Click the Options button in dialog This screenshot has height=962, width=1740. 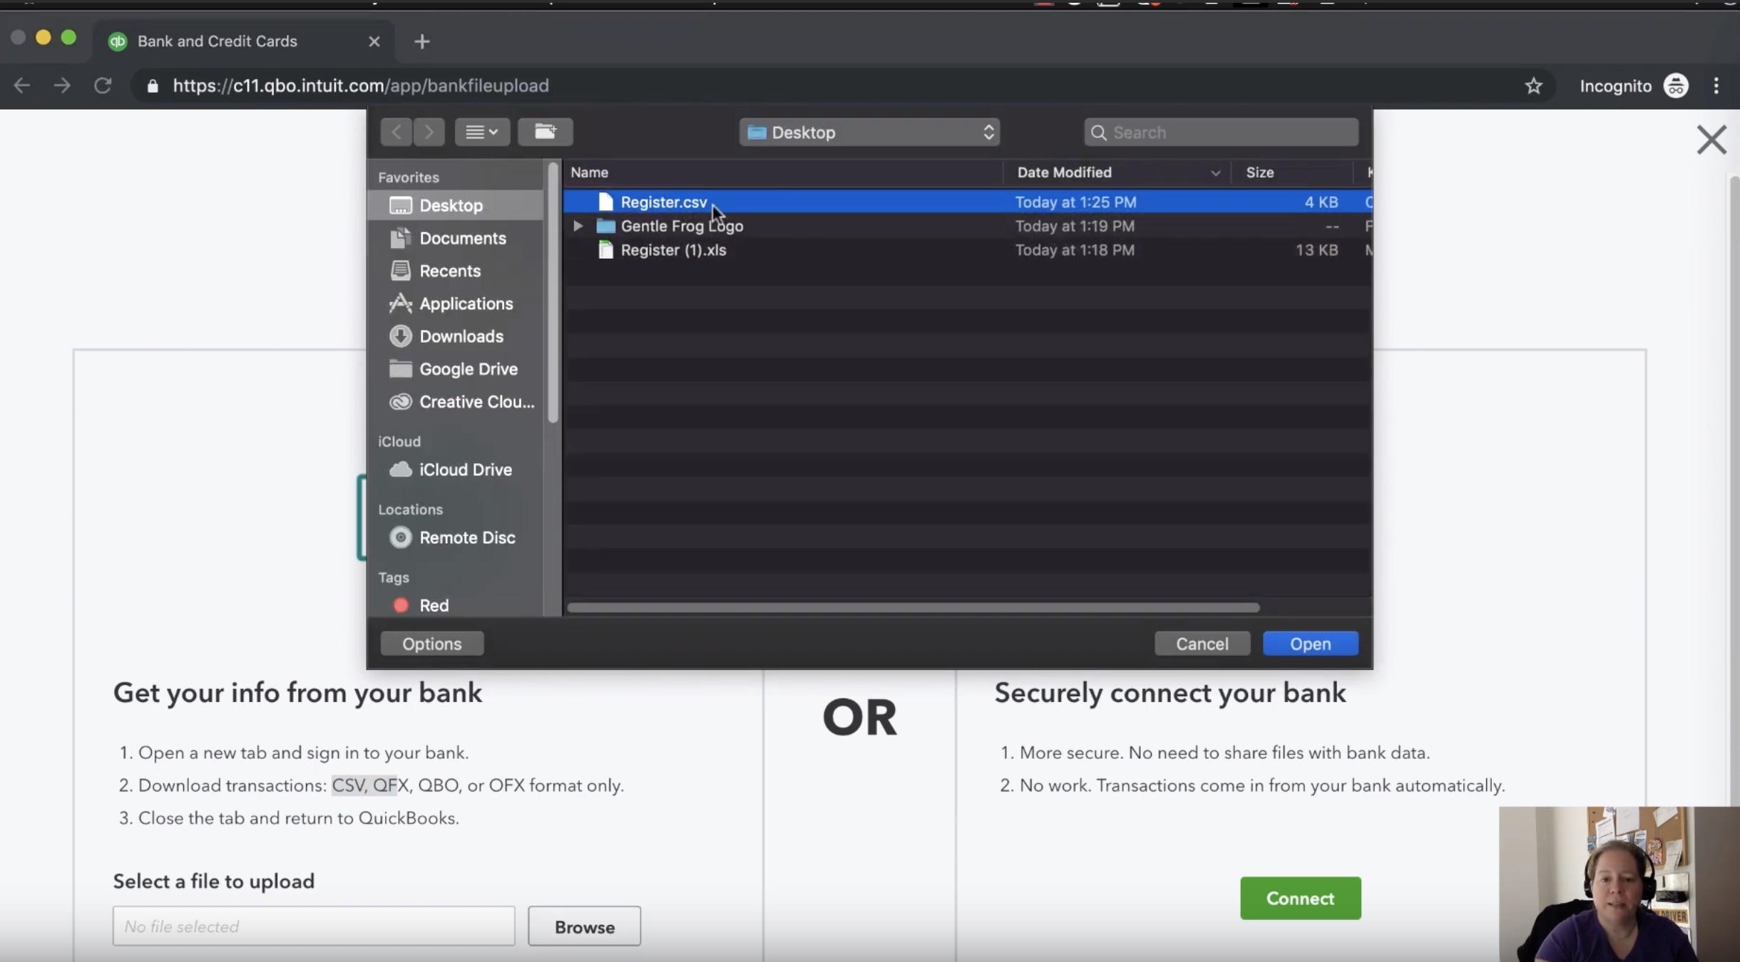(x=431, y=643)
